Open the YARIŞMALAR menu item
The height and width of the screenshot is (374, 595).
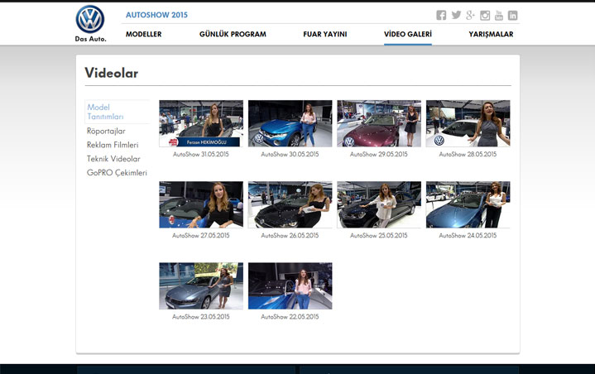[x=491, y=34]
